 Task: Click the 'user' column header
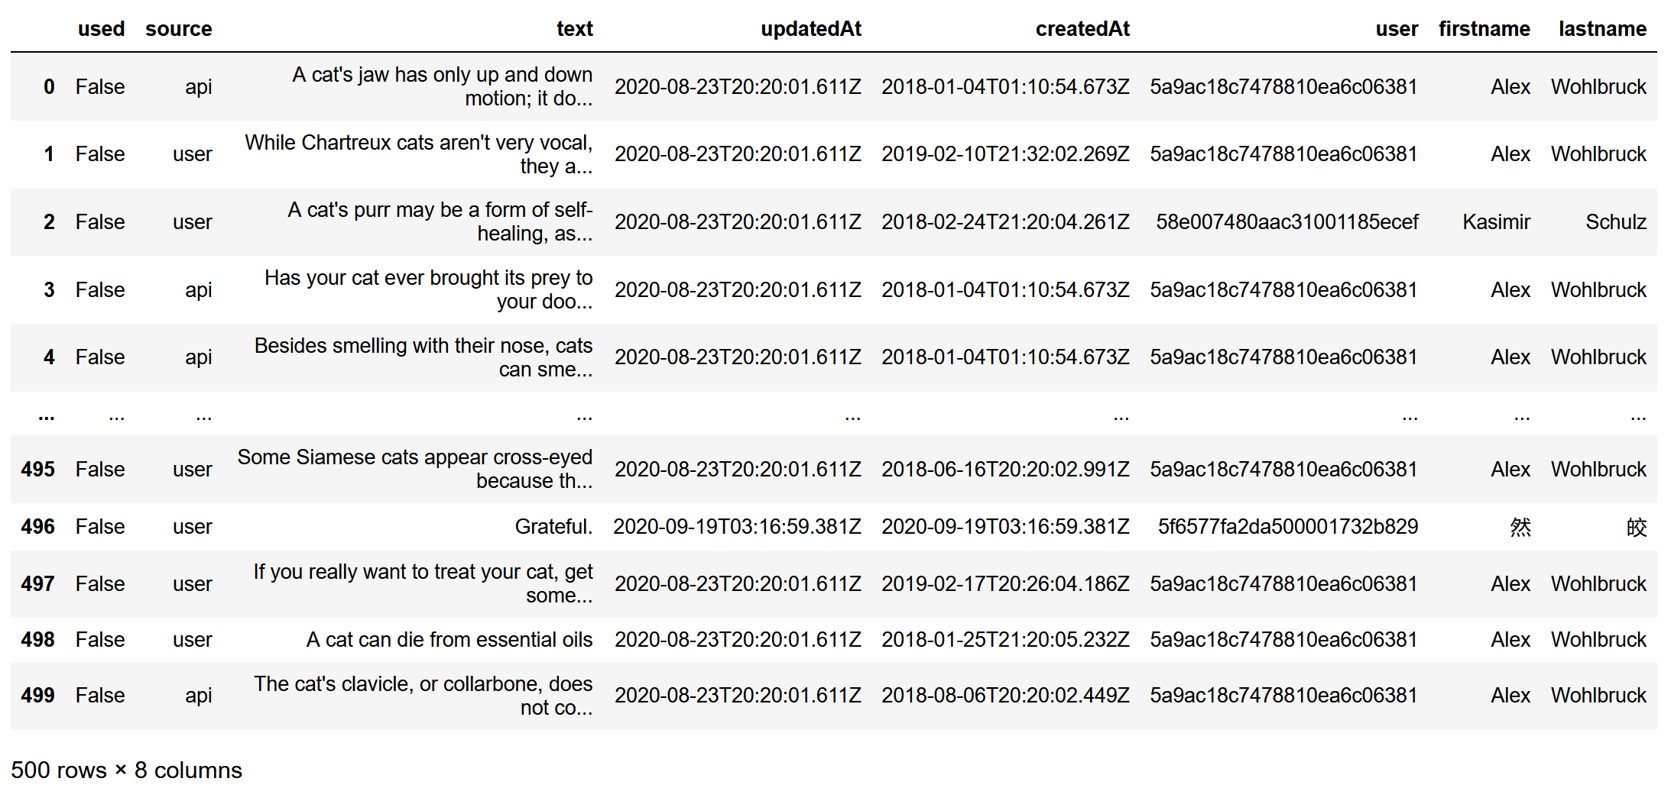point(1397,29)
